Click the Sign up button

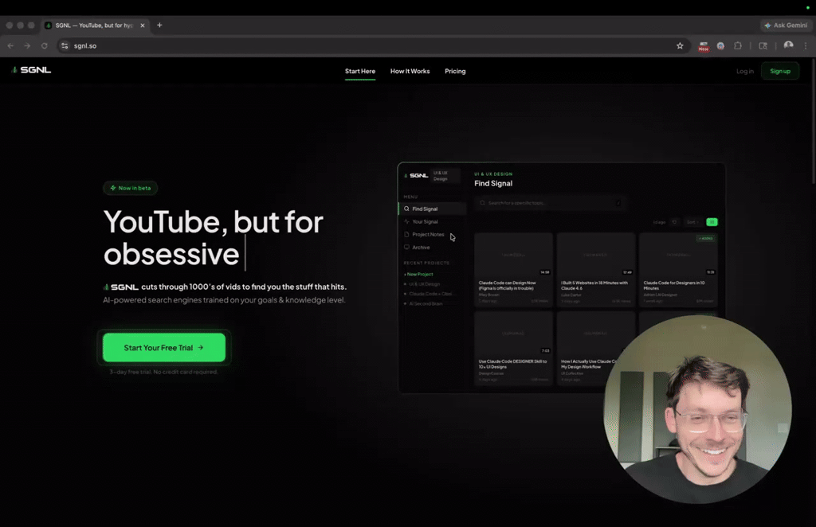click(780, 71)
